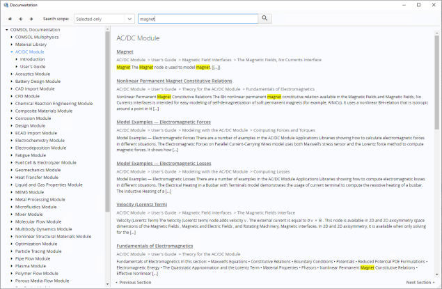
Task: Click tree panel scrollbar thumb
Action: (107, 121)
